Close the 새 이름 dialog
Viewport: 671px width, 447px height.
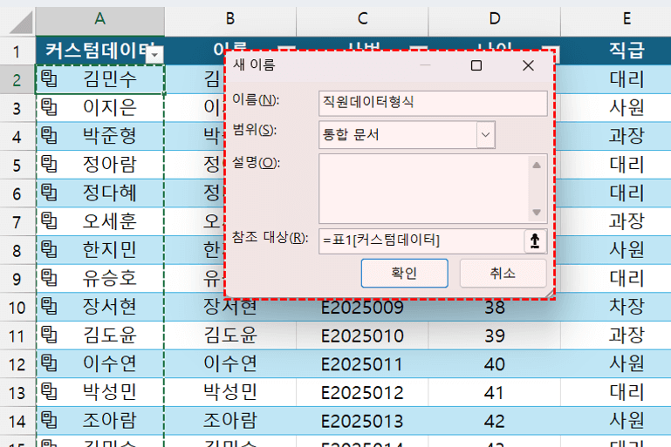528,65
